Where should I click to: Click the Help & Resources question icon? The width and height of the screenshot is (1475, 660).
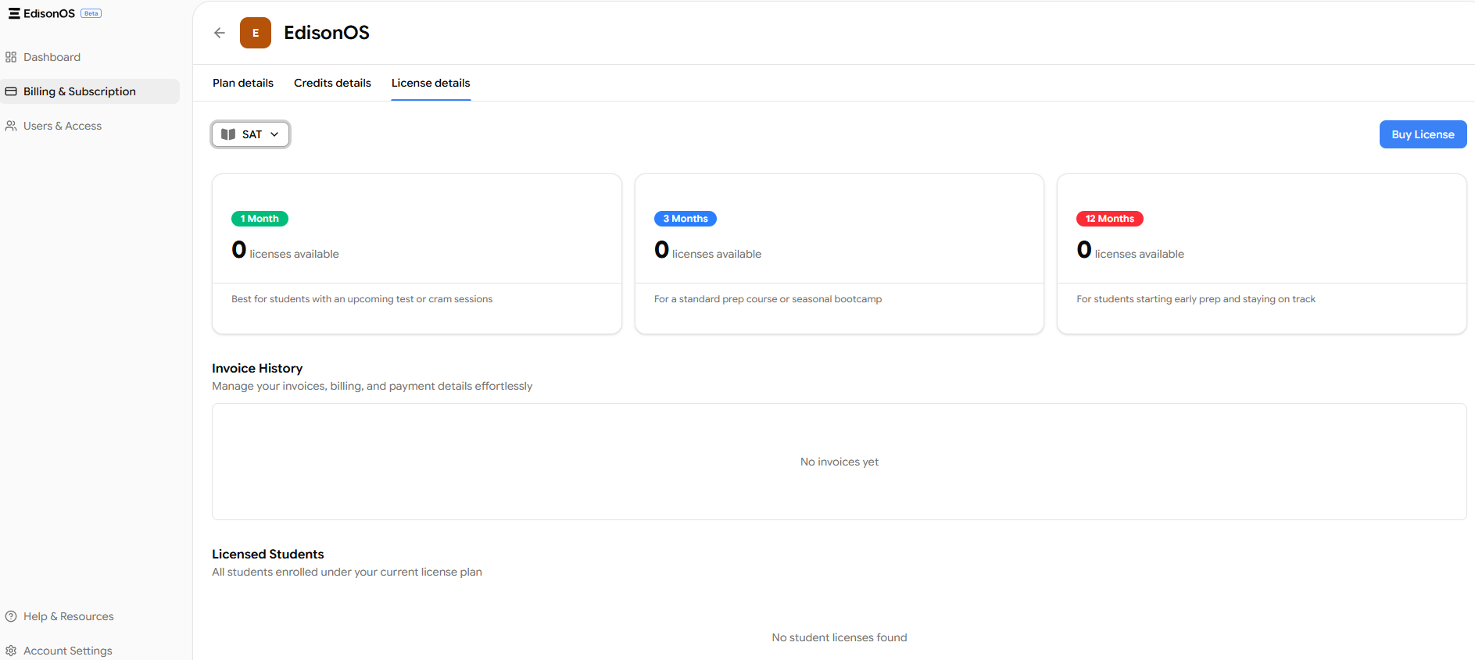[x=11, y=616]
